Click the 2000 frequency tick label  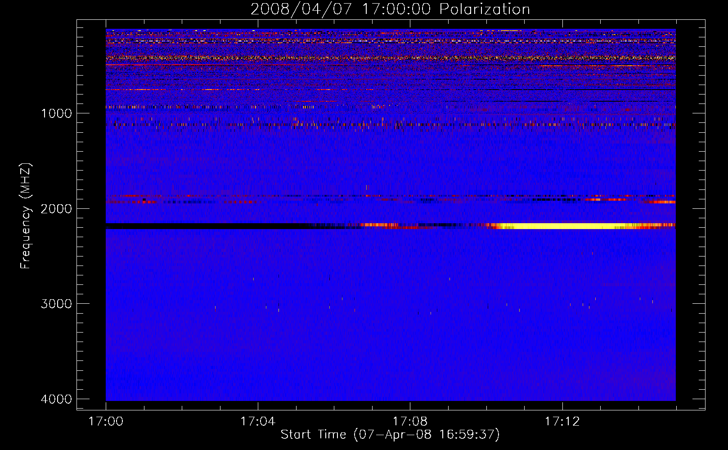[56, 209]
